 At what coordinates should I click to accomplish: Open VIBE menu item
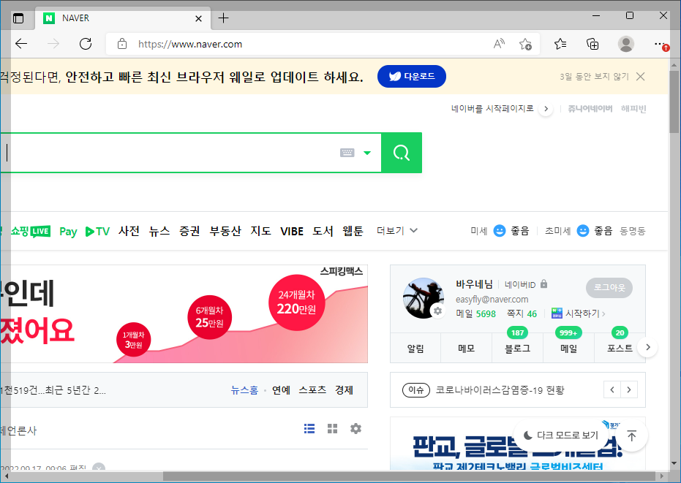tap(292, 232)
